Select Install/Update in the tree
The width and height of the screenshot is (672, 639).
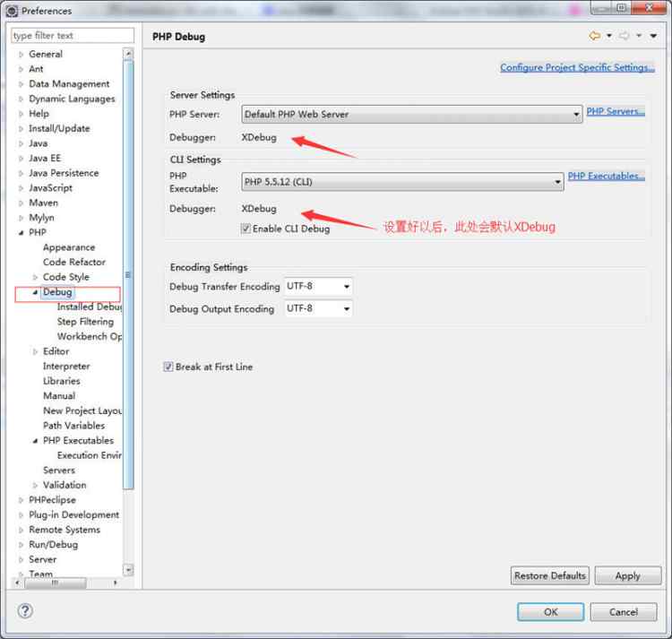point(59,128)
